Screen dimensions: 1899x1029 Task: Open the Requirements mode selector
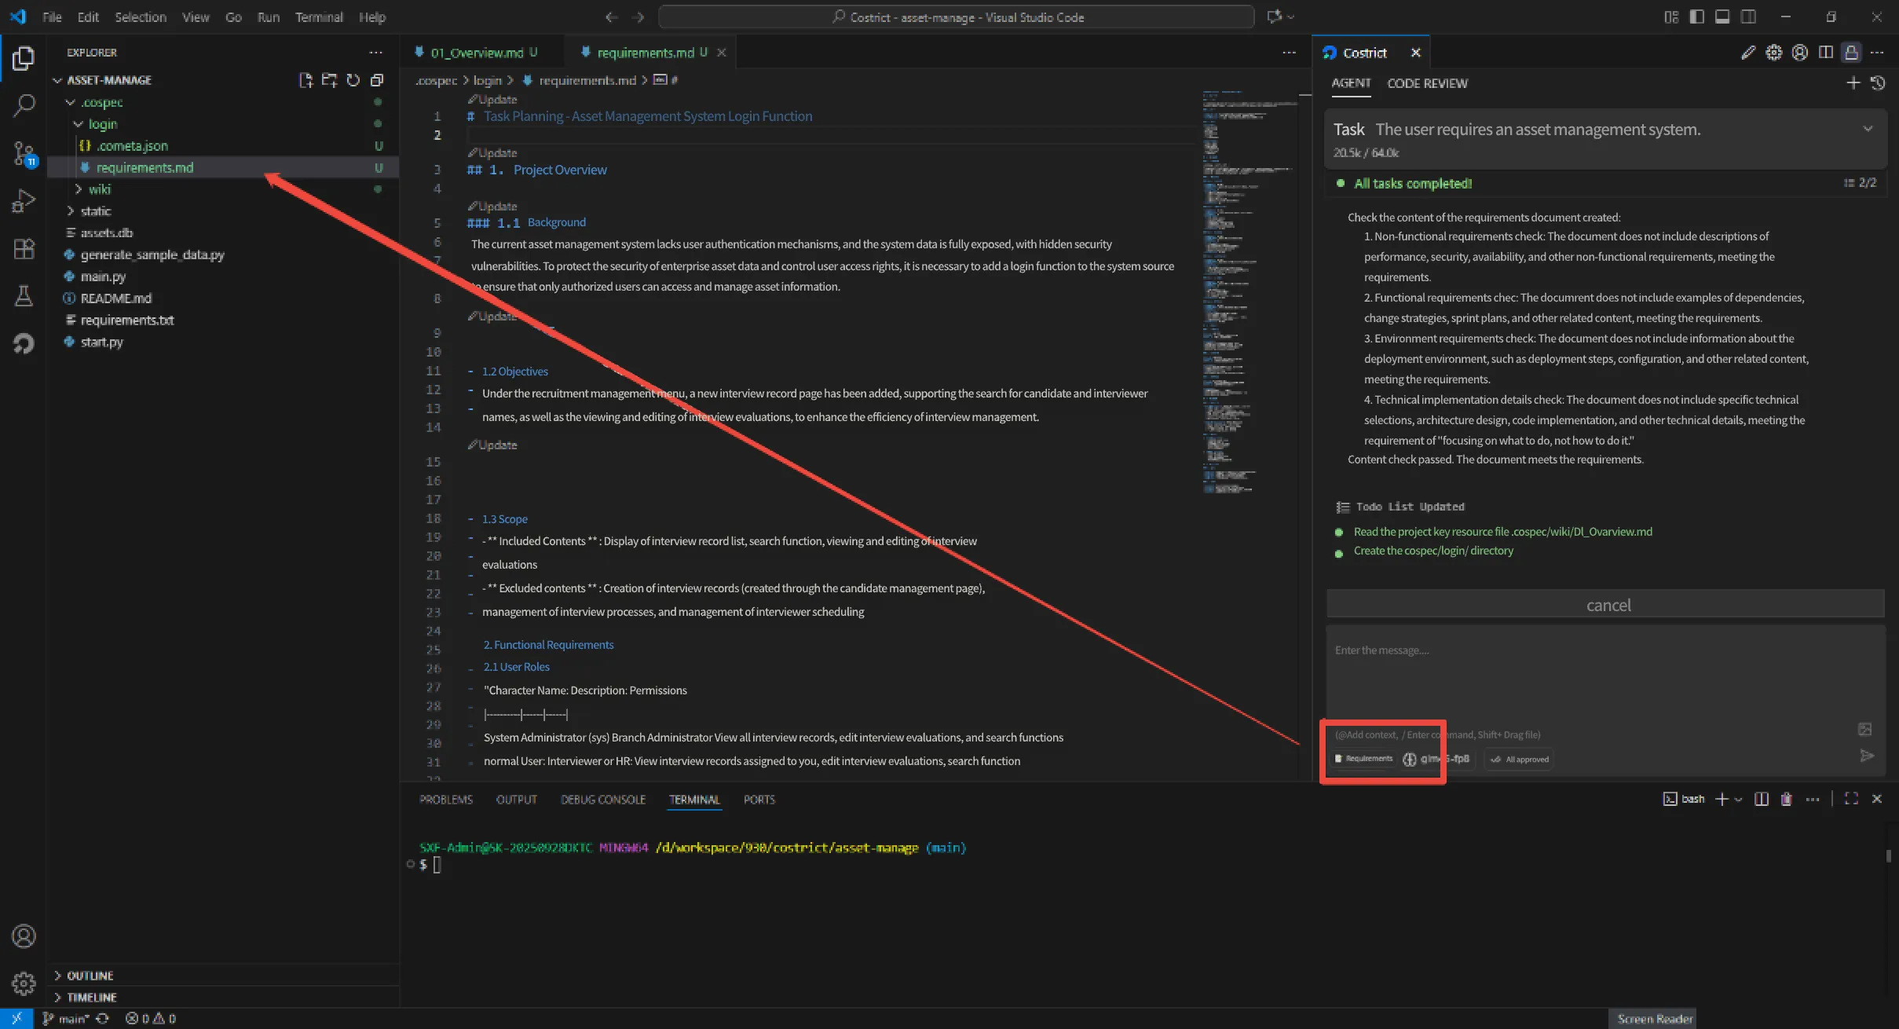1363,759
